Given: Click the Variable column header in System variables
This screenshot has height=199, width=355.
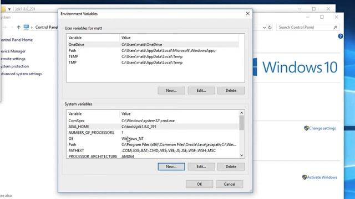Looking at the screenshot, I should [x=93, y=114].
